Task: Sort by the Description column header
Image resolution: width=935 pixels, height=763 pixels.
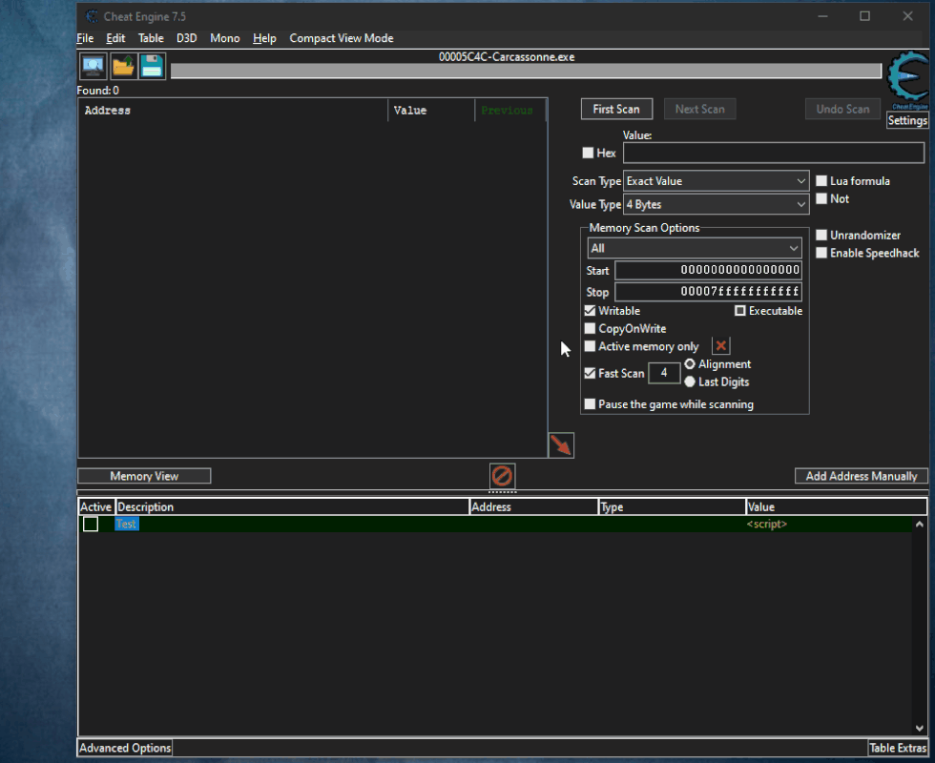Action: coord(292,506)
